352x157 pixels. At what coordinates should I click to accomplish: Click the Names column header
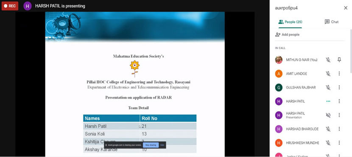pos(112,118)
